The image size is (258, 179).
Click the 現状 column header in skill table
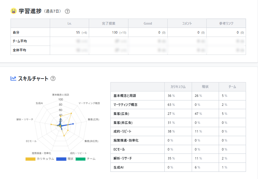205,87
